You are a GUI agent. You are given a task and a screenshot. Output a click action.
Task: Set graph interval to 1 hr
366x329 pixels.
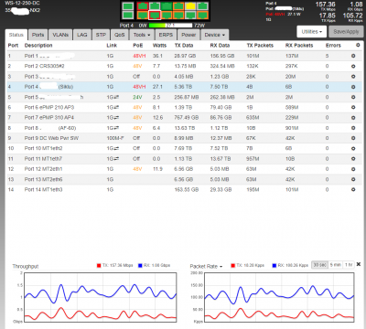[x=349, y=265]
